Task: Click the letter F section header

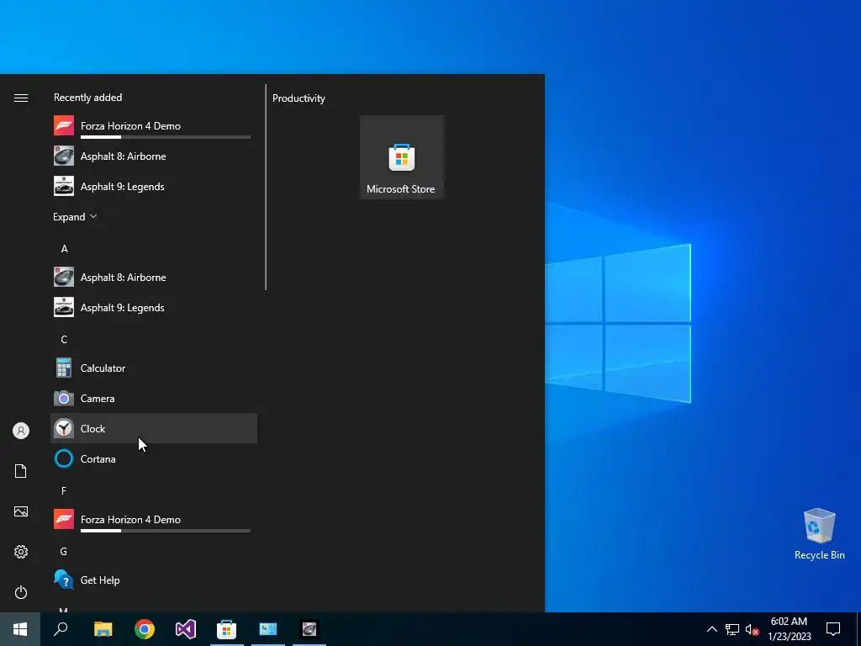Action: (64, 490)
